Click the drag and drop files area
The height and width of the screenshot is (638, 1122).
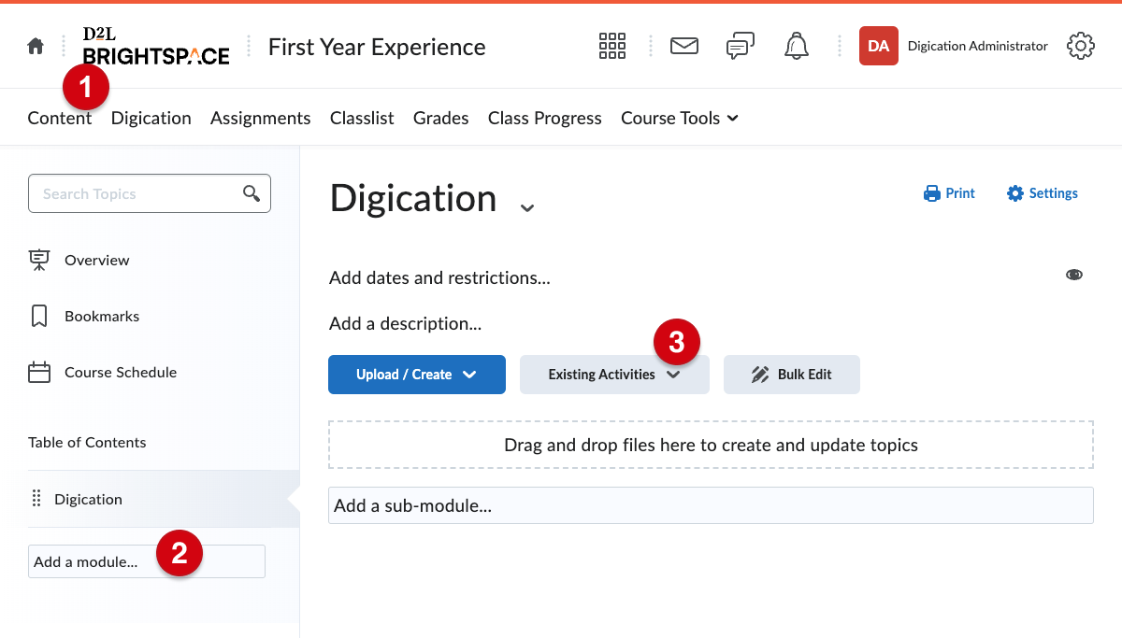pyautogui.click(x=711, y=445)
